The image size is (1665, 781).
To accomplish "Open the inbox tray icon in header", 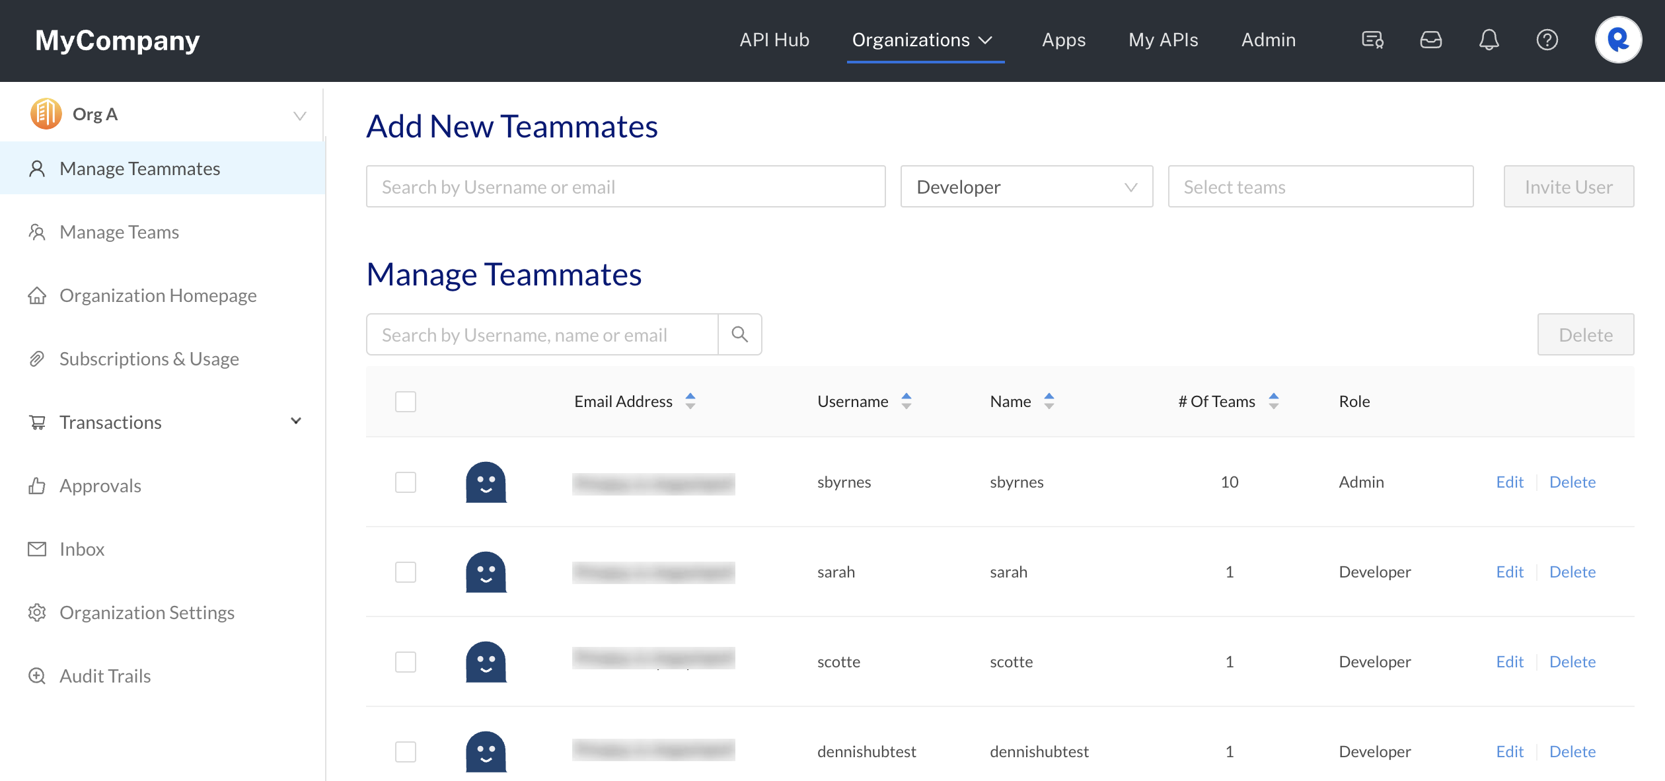I will click(1430, 40).
